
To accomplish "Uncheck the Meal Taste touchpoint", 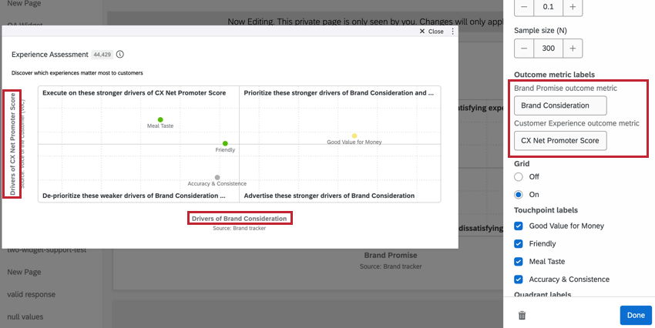I will click(x=519, y=262).
